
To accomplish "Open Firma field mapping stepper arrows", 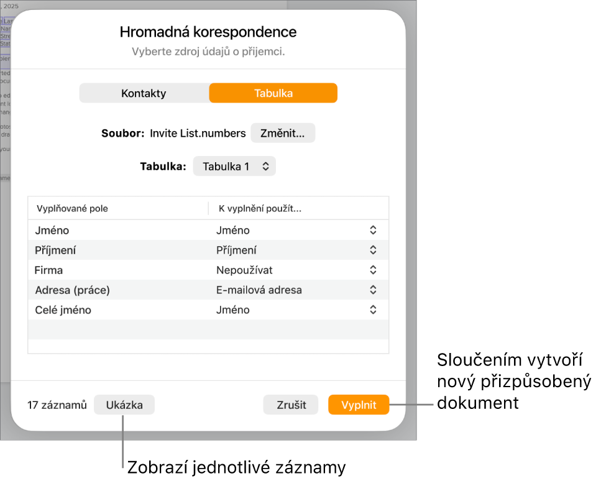I will (373, 270).
